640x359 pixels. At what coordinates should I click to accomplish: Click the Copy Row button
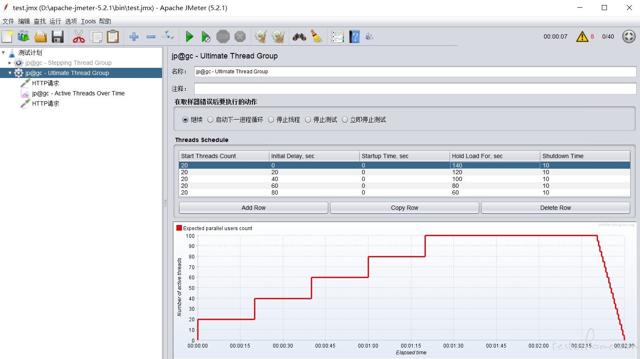click(405, 208)
